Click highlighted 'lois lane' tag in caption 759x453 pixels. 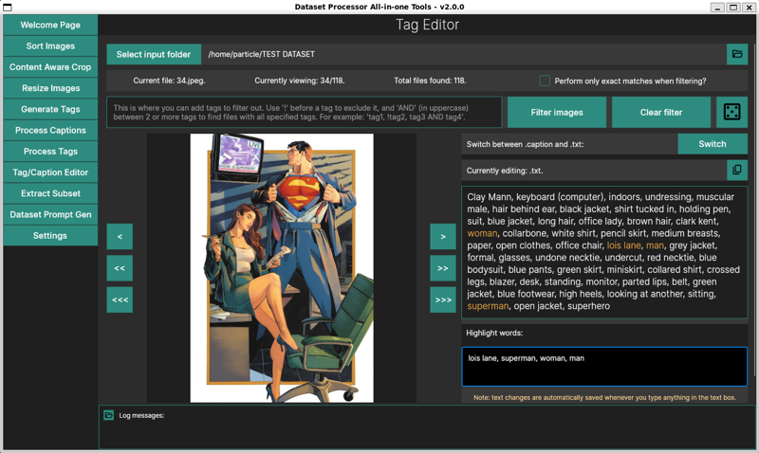pyautogui.click(x=623, y=245)
